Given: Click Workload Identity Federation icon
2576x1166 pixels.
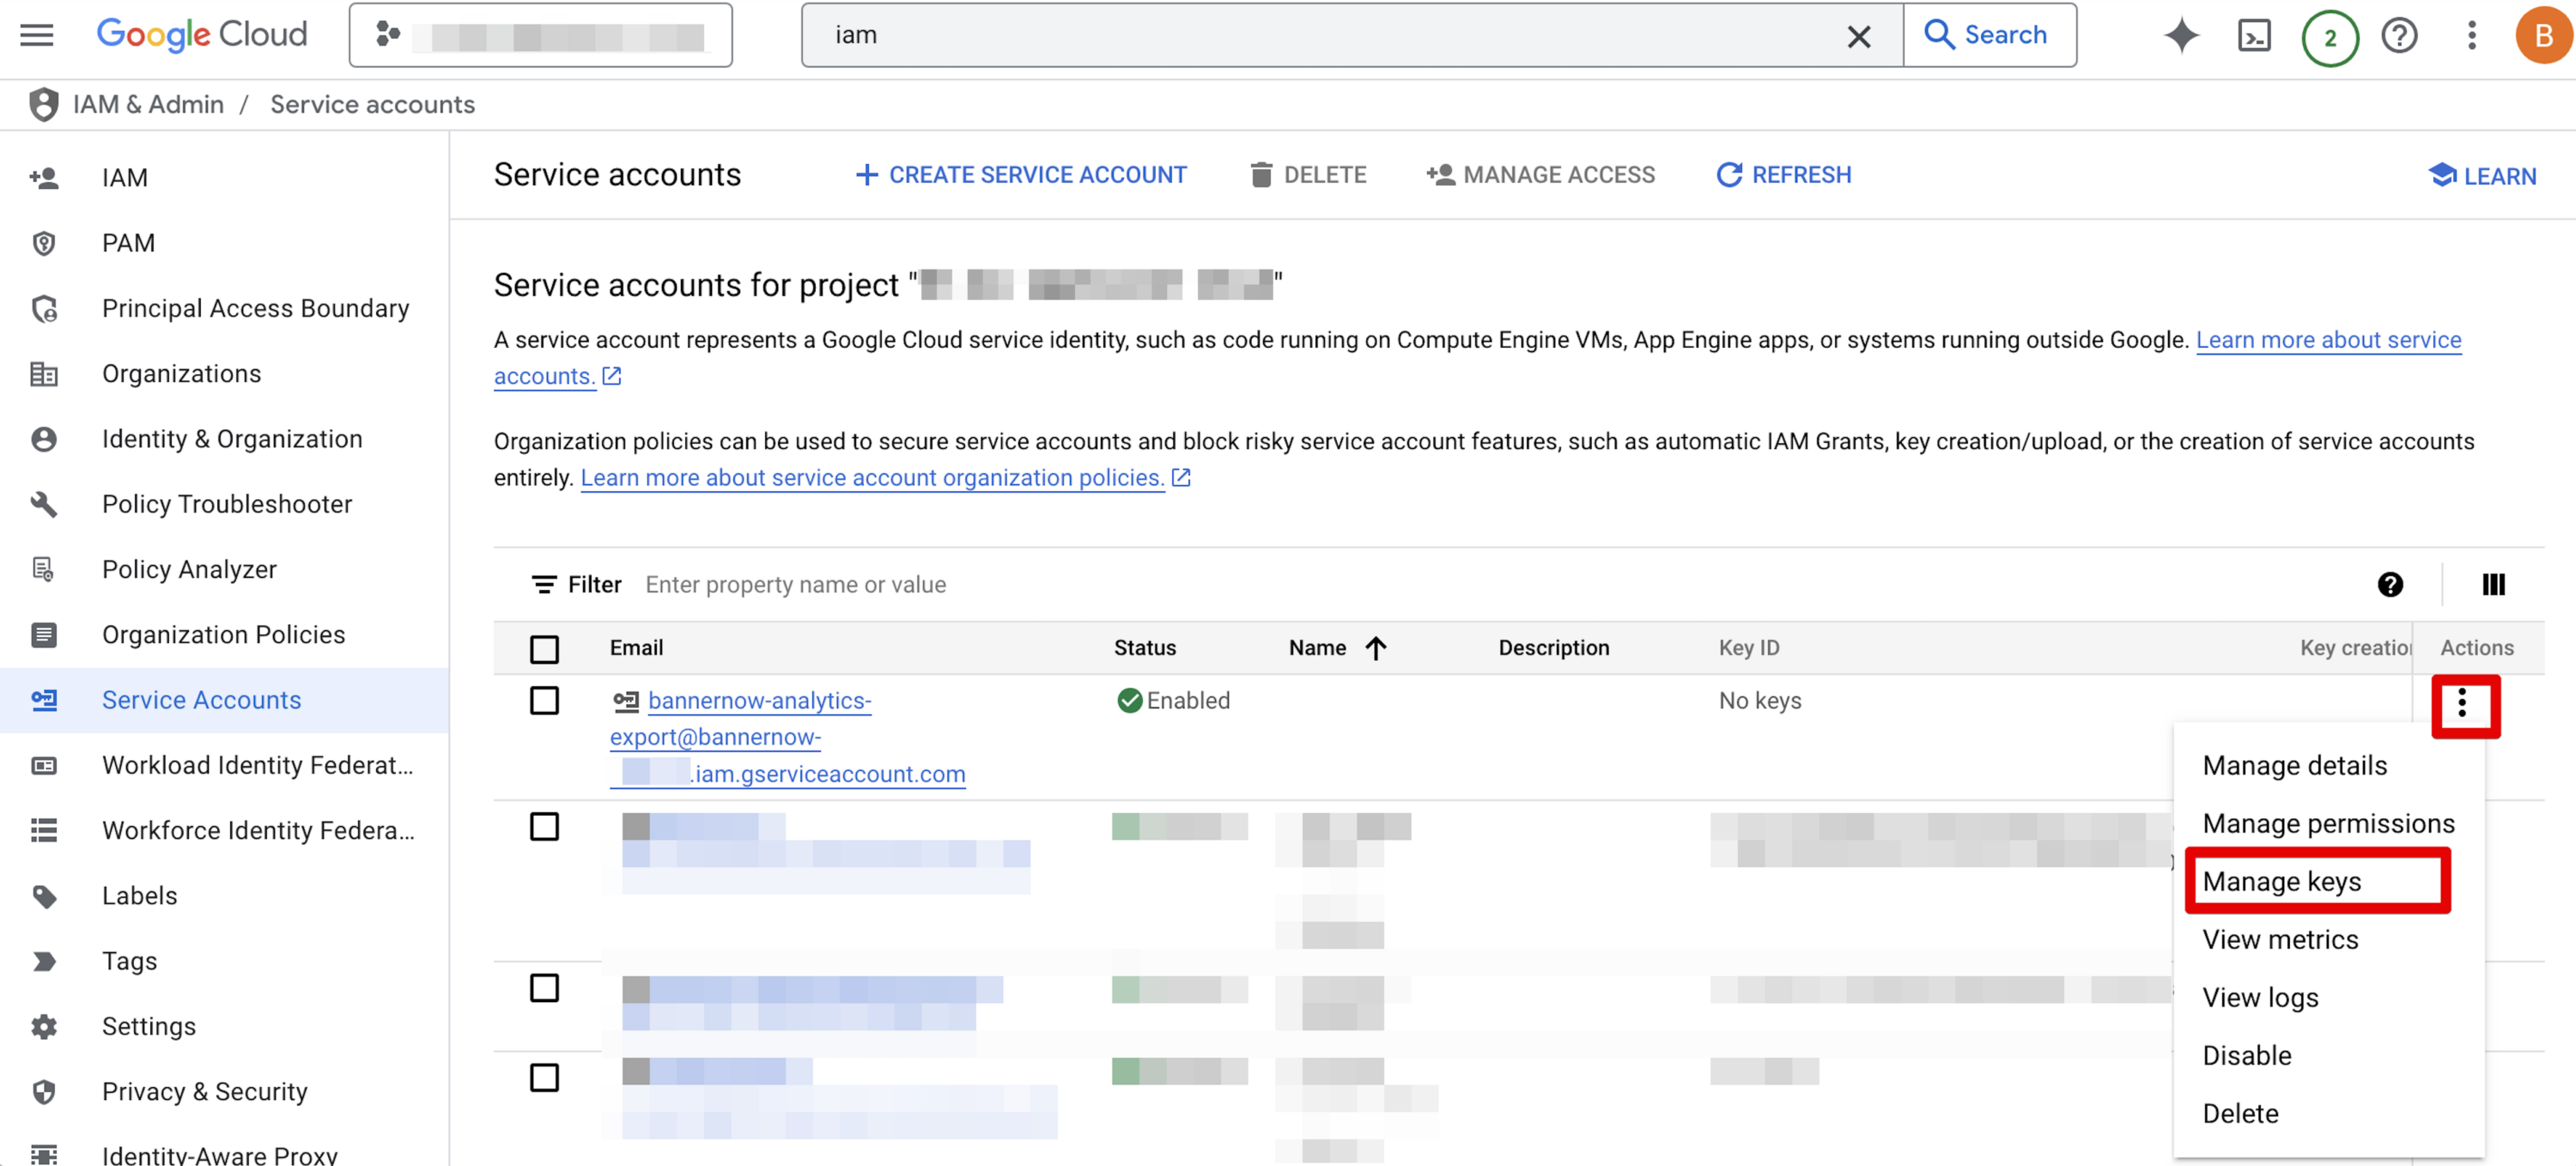Looking at the screenshot, I should 44,766.
